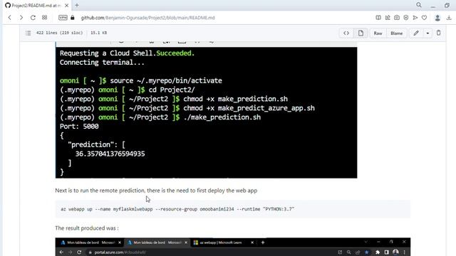Open browser profile account icon
456x256 pixels.
[437, 18]
